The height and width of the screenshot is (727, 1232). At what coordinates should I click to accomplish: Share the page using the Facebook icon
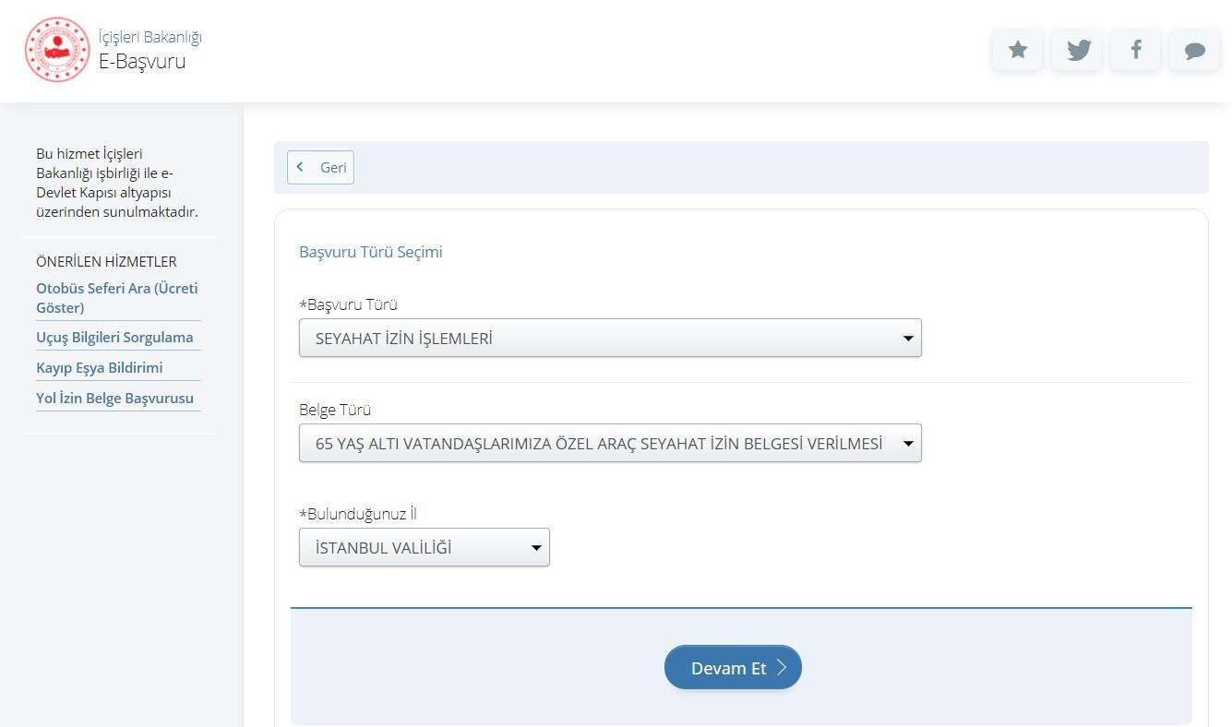(x=1136, y=50)
